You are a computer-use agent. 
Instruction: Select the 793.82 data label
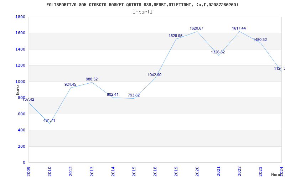coord(134,95)
